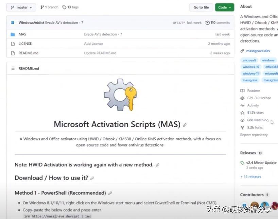Select the windows topic tag
The height and width of the screenshot is (219, 278).
click(268, 60)
